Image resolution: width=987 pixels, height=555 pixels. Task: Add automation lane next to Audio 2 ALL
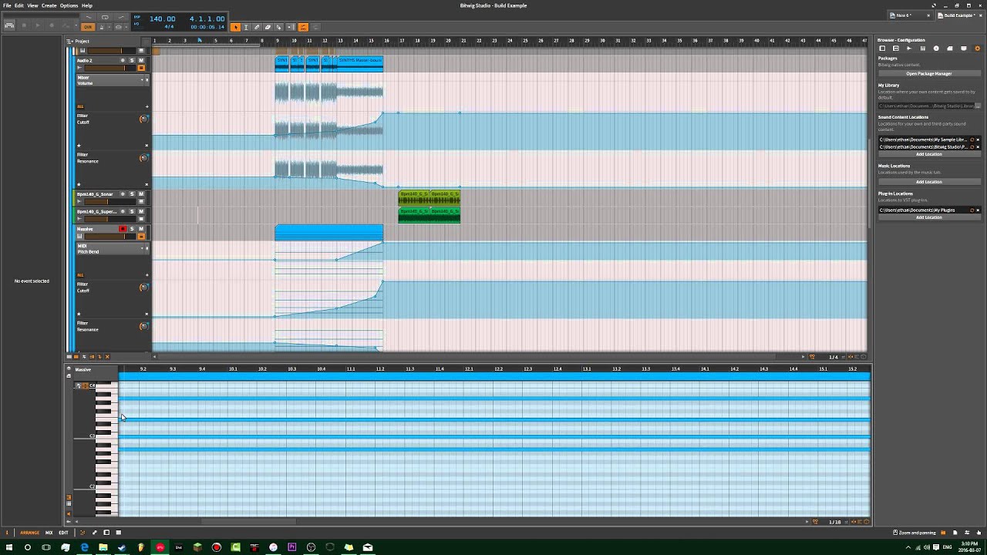coord(147,106)
